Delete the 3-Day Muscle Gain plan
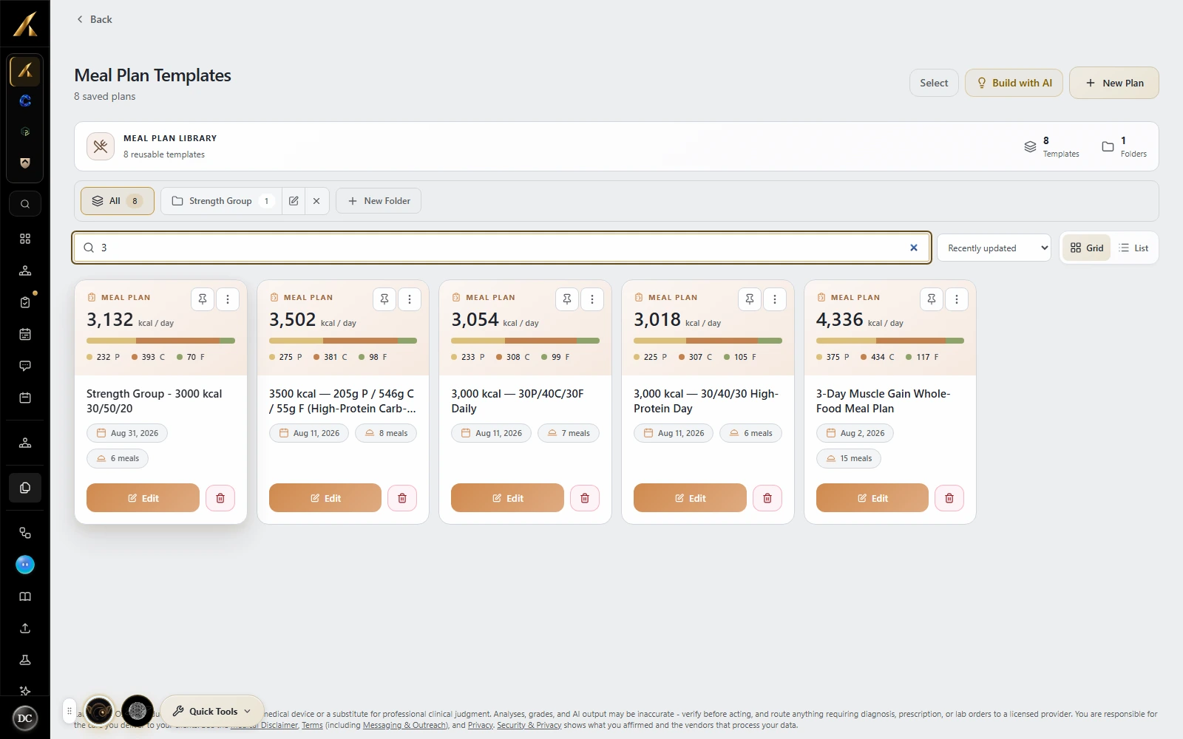1183x739 pixels. click(949, 498)
